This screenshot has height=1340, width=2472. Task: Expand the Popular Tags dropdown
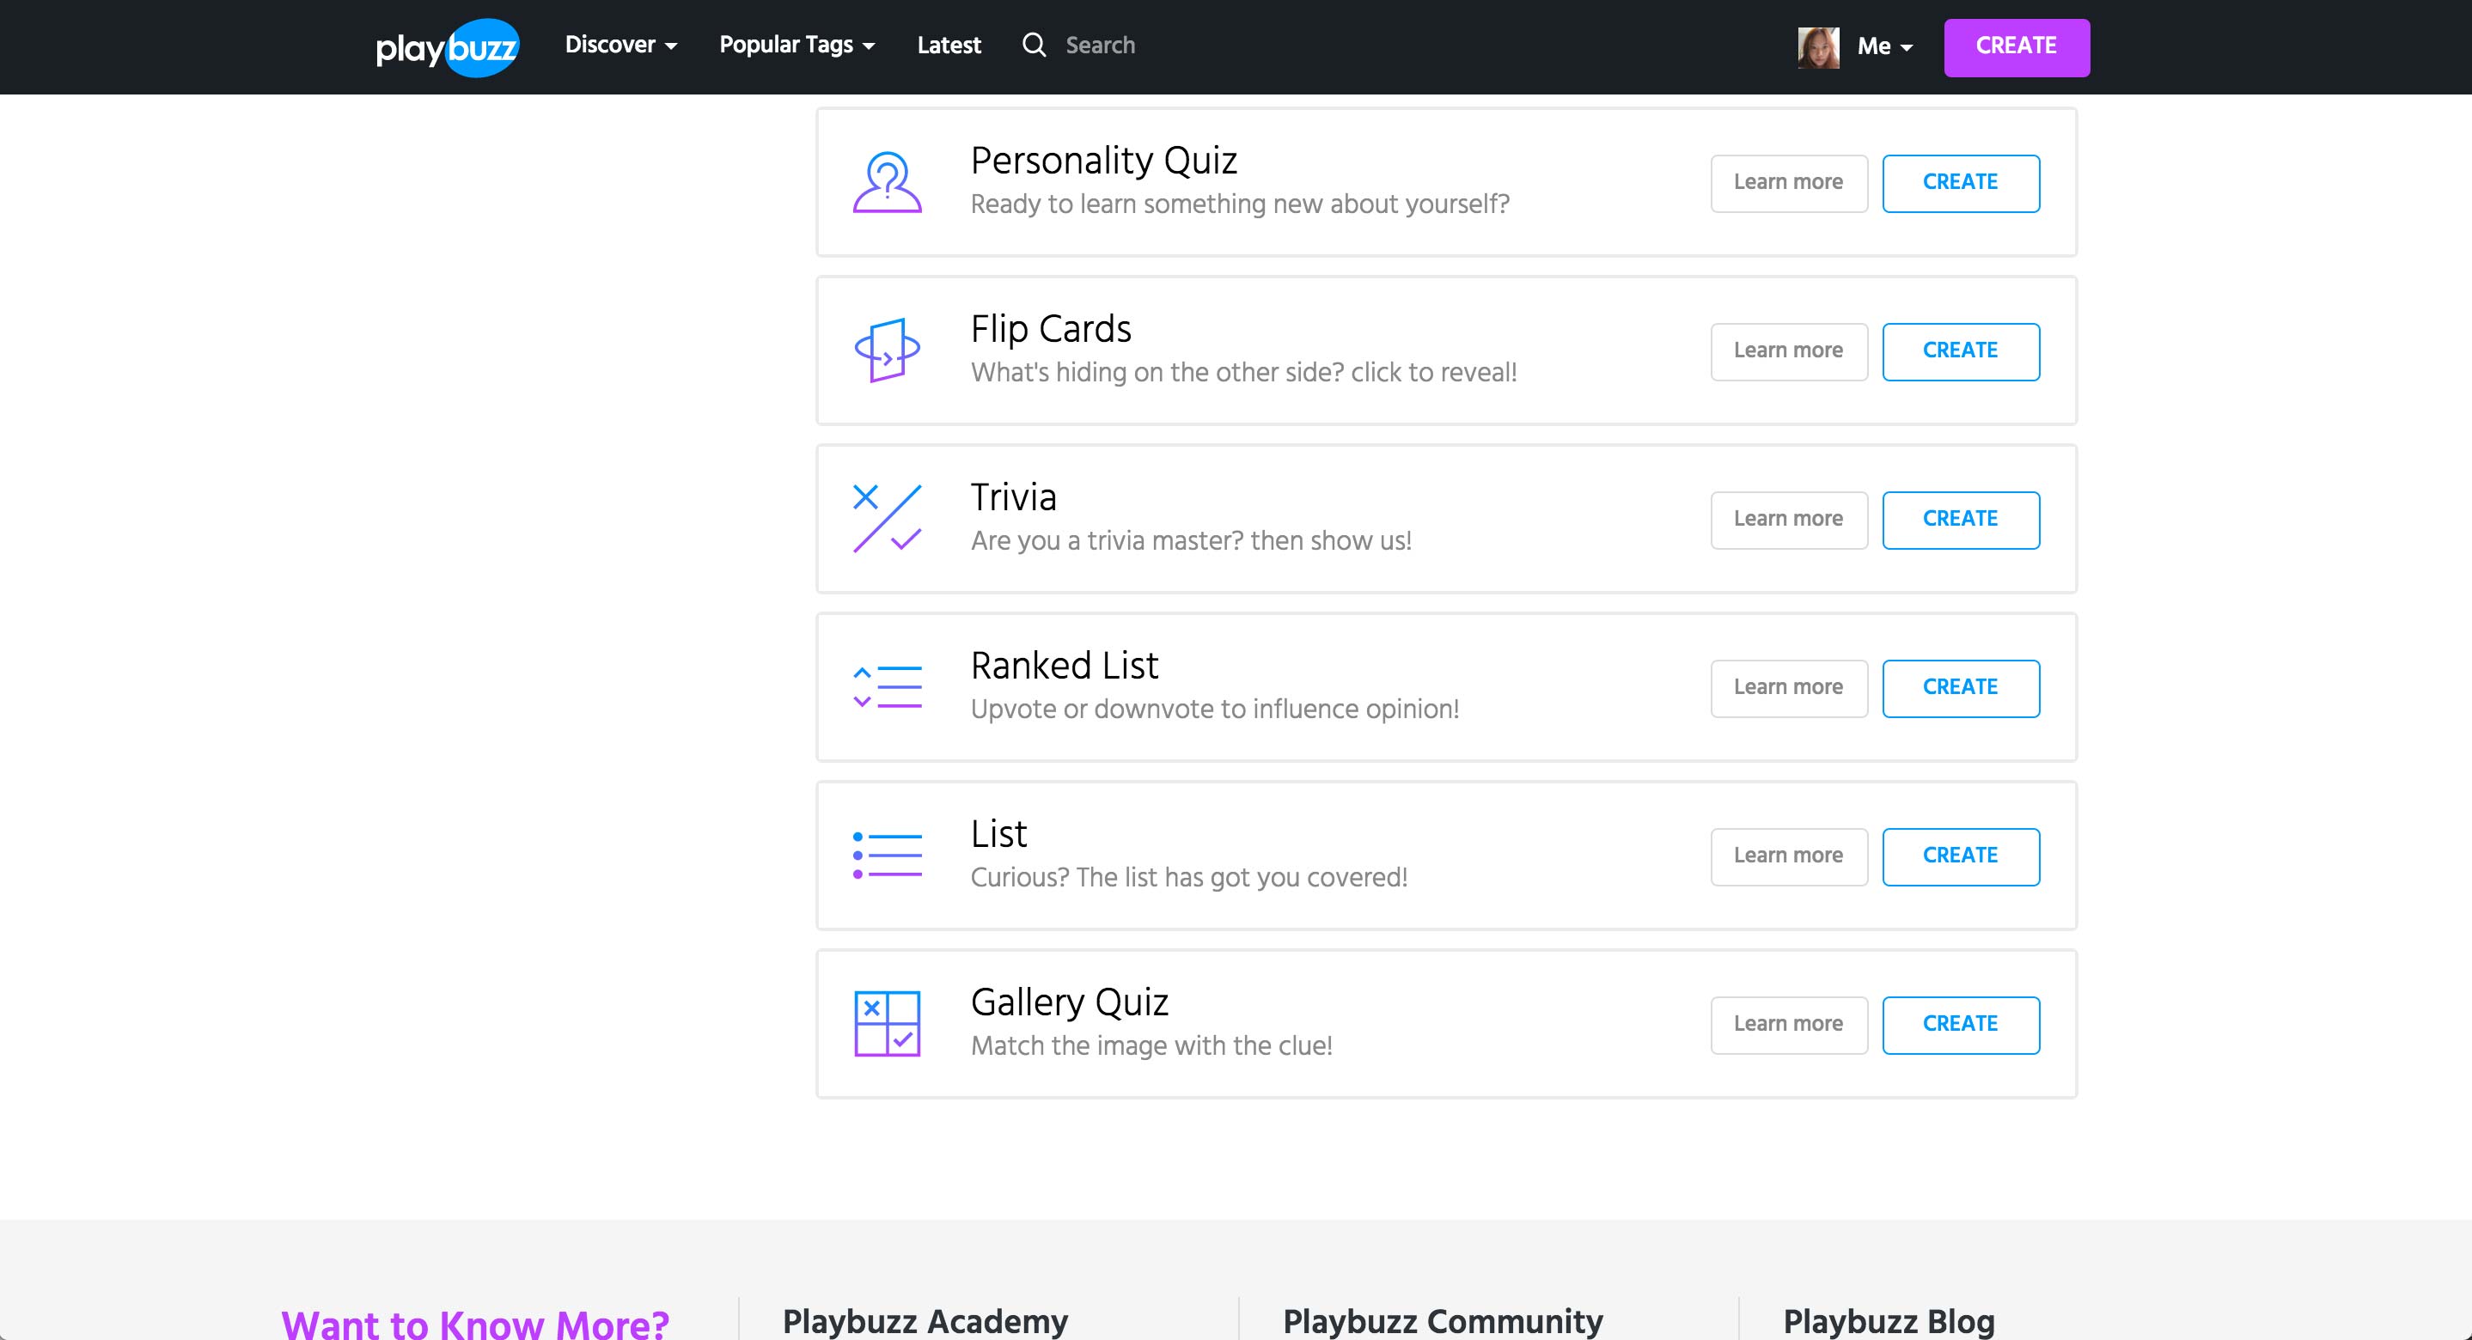(x=797, y=45)
